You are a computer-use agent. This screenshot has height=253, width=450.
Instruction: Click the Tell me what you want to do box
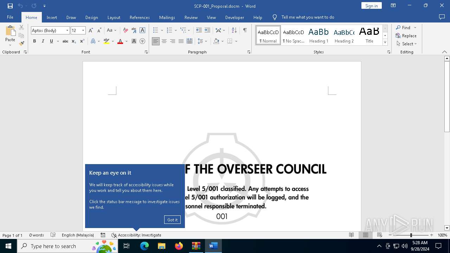click(x=308, y=17)
